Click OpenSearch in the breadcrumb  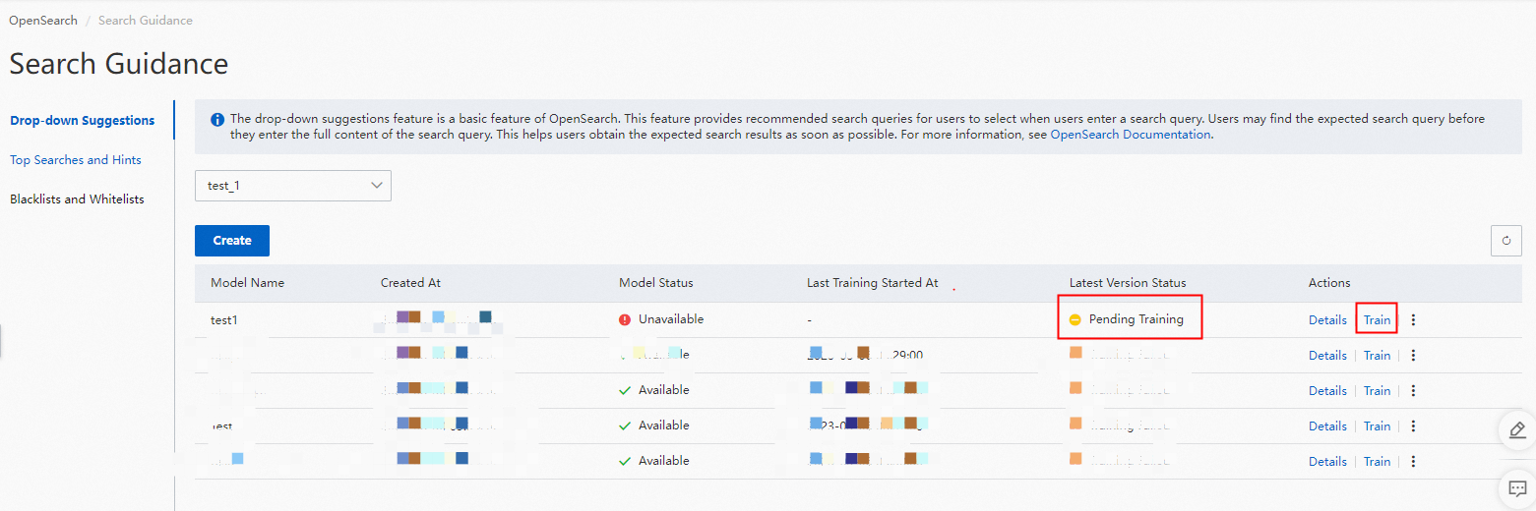point(43,21)
